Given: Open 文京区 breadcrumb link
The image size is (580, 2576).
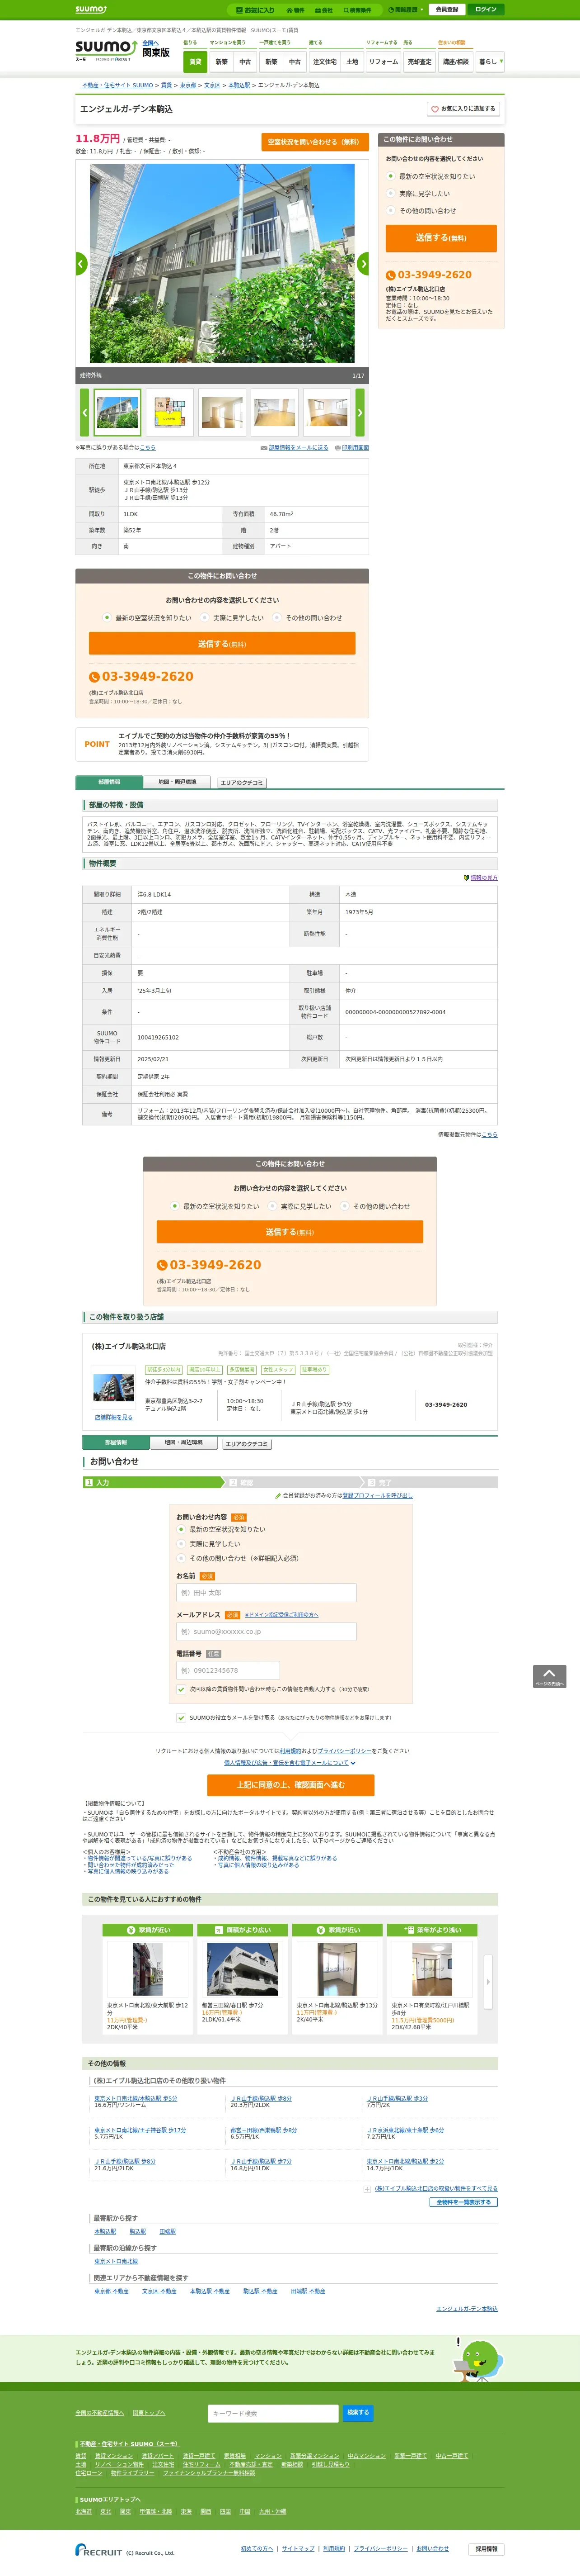Looking at the screenshot, I should pyautogui.click(x=212, y=86).
